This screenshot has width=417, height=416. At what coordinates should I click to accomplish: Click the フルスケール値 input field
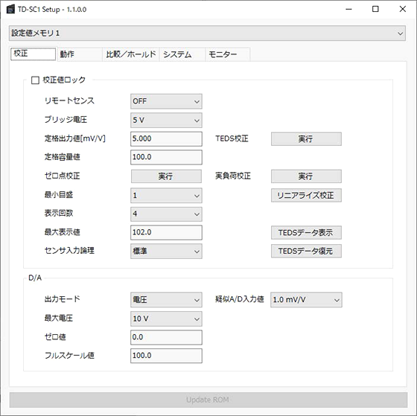166,356
